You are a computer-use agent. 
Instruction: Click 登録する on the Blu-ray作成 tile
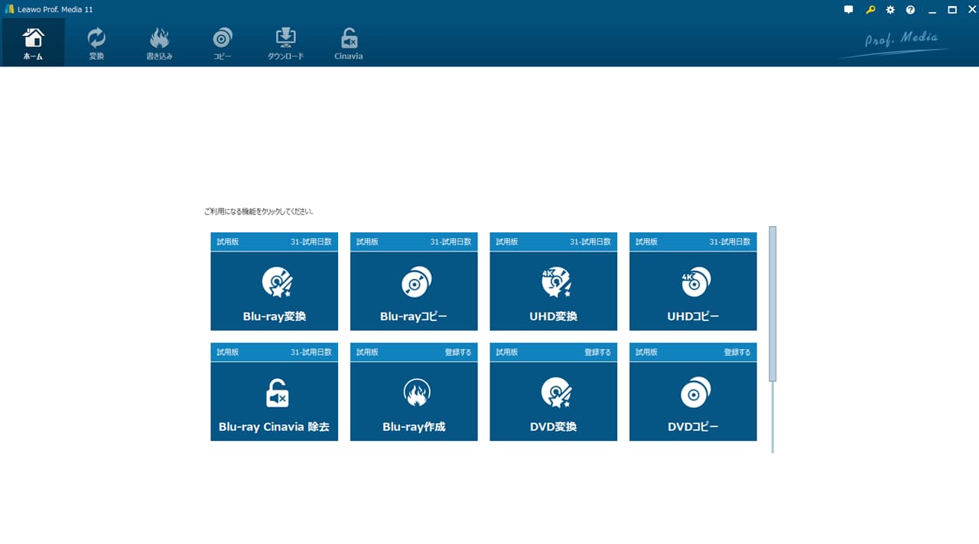click(x=458, y=352)
